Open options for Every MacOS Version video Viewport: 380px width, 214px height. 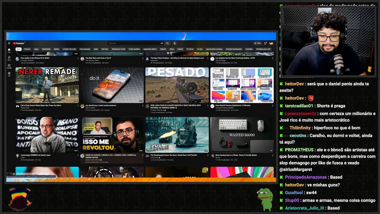273,106
